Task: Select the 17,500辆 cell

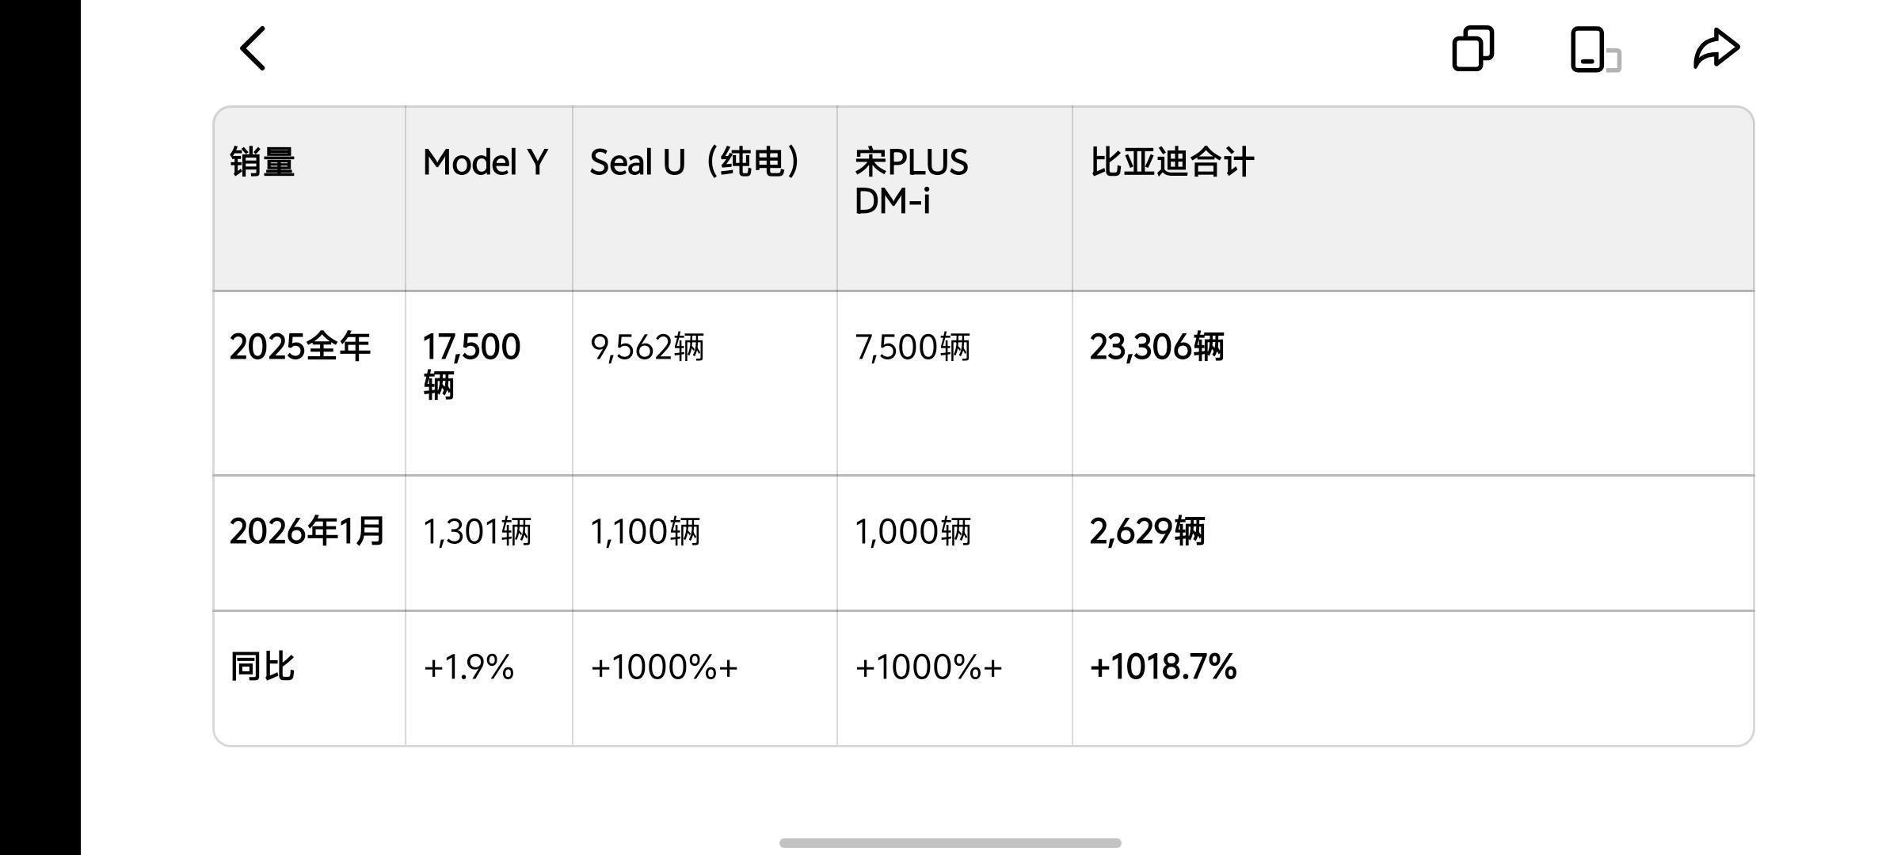Action: [471, 366]
